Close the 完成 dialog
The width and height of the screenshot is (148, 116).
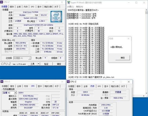point(128,39)
